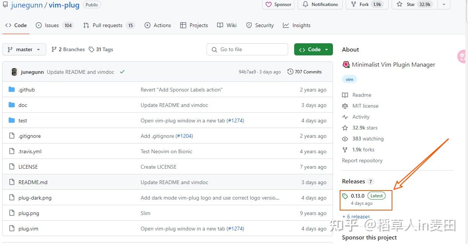Open the plug.vim file

28,229
